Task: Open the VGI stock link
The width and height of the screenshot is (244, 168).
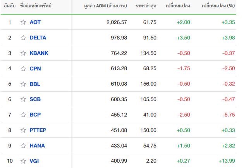Action: point(34,161)
